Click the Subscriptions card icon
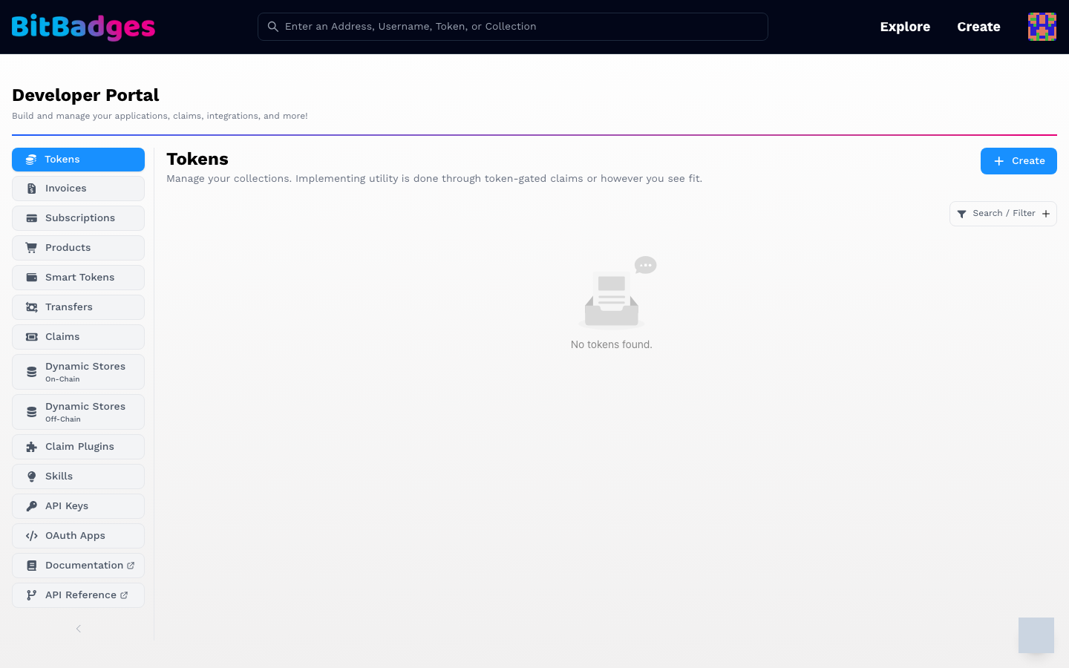This screenshot has width=1069, height=668. [x=32, y=218]
